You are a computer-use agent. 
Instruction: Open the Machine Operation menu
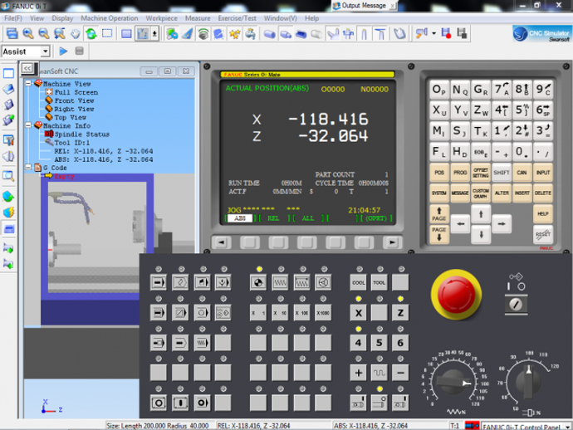(x=110, y=18)
